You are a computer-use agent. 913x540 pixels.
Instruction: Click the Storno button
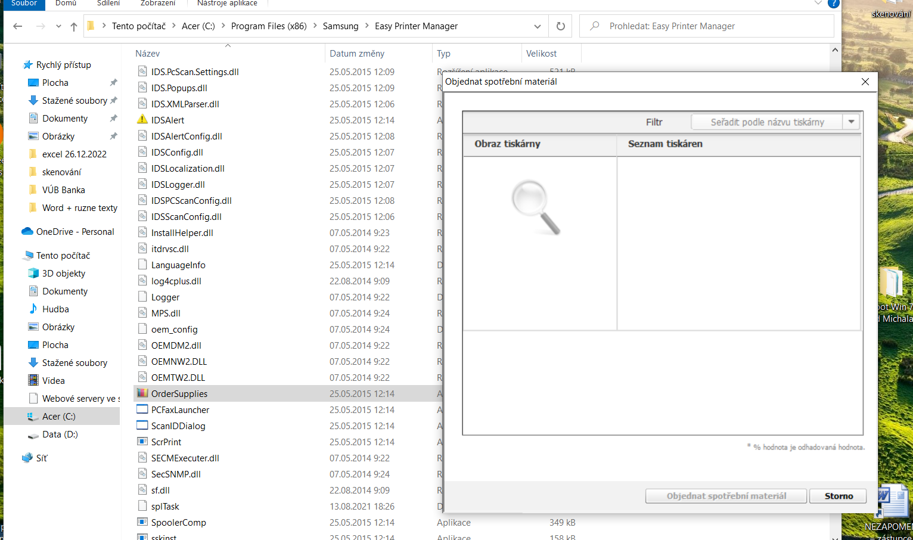(x=839, y=496)
